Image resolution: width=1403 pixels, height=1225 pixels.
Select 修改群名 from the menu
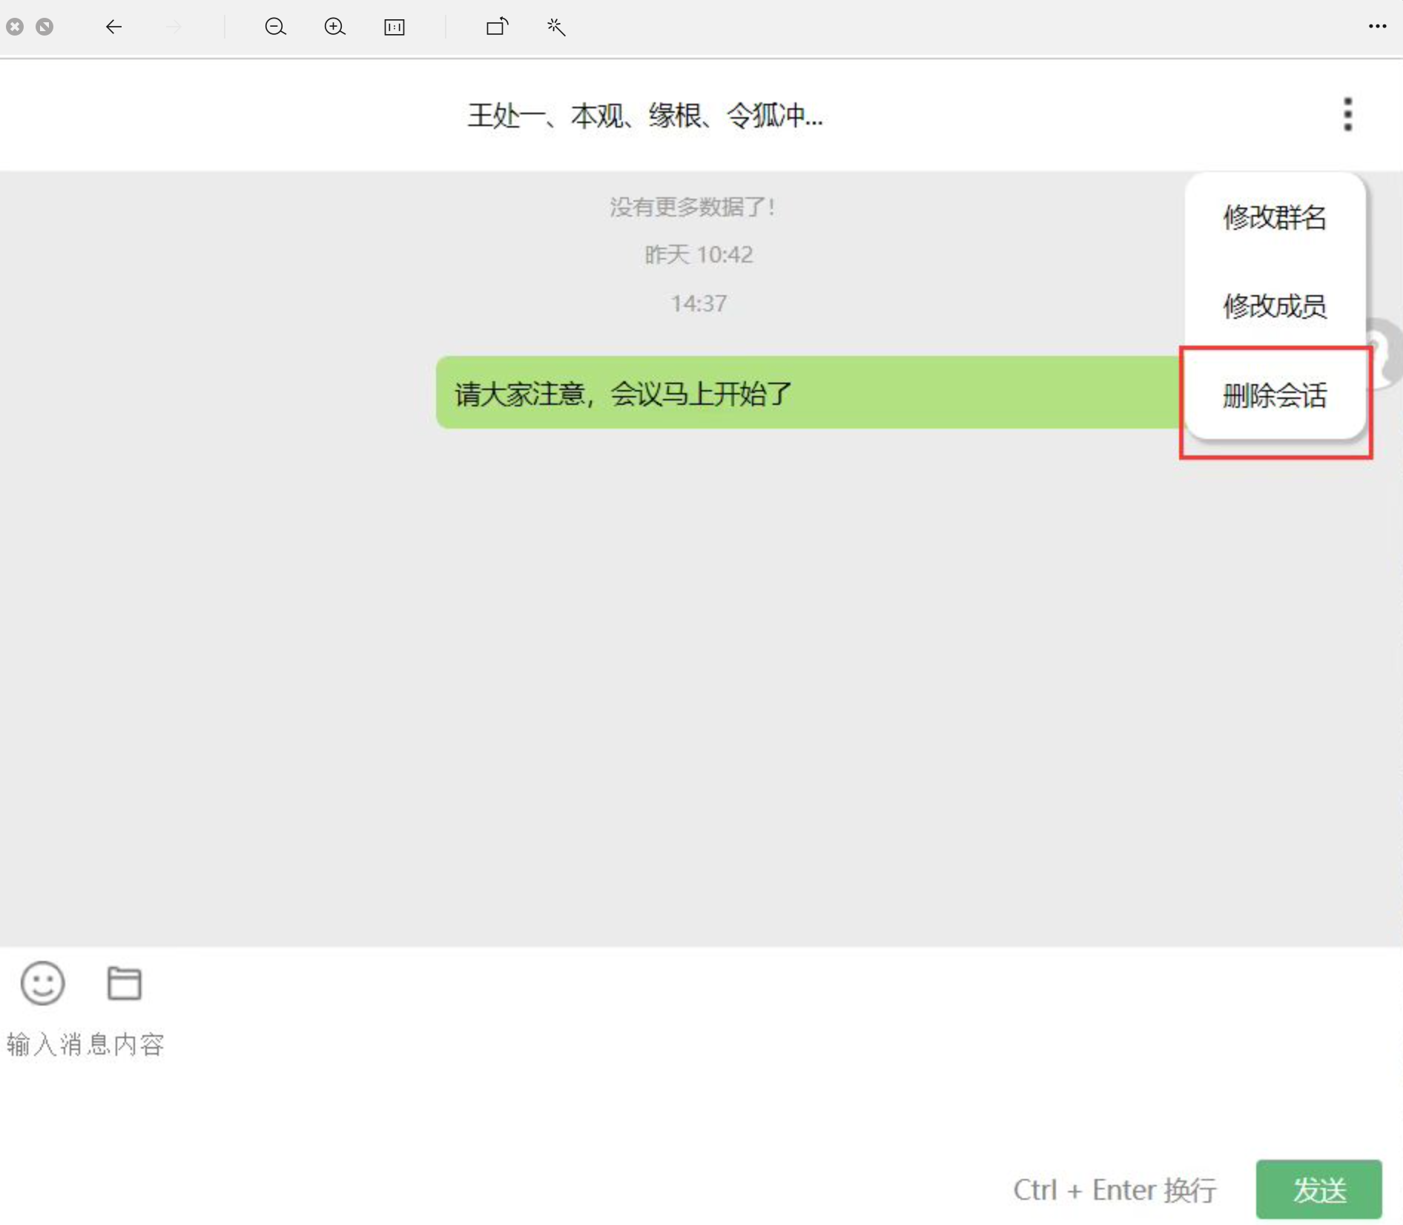(1273, 217)
